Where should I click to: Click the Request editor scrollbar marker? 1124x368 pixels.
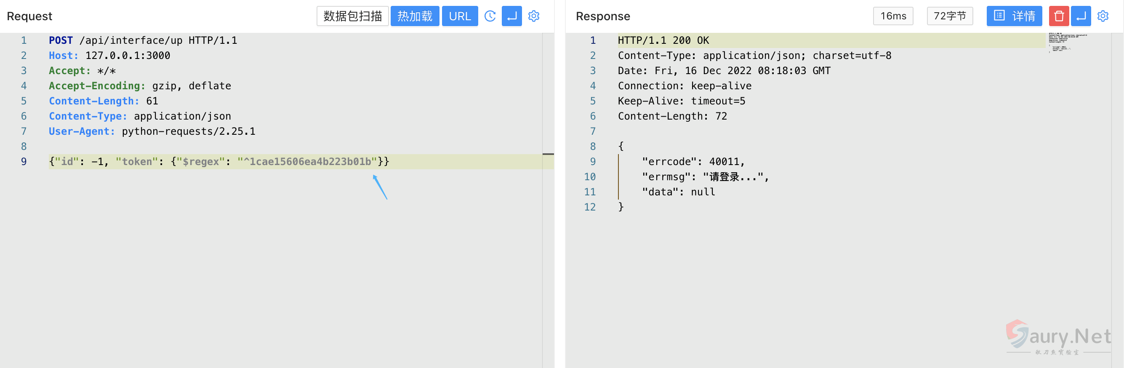pyautogui.click(x=548, y=154)
